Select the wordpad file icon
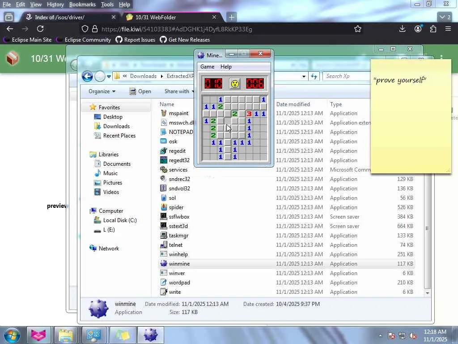This screenshot has width=458, height=344. 164,283
